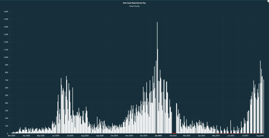Viewport: 269px width, 138px height.
Task: Click the red zero marker before Feb 2021
Action: 174,133
